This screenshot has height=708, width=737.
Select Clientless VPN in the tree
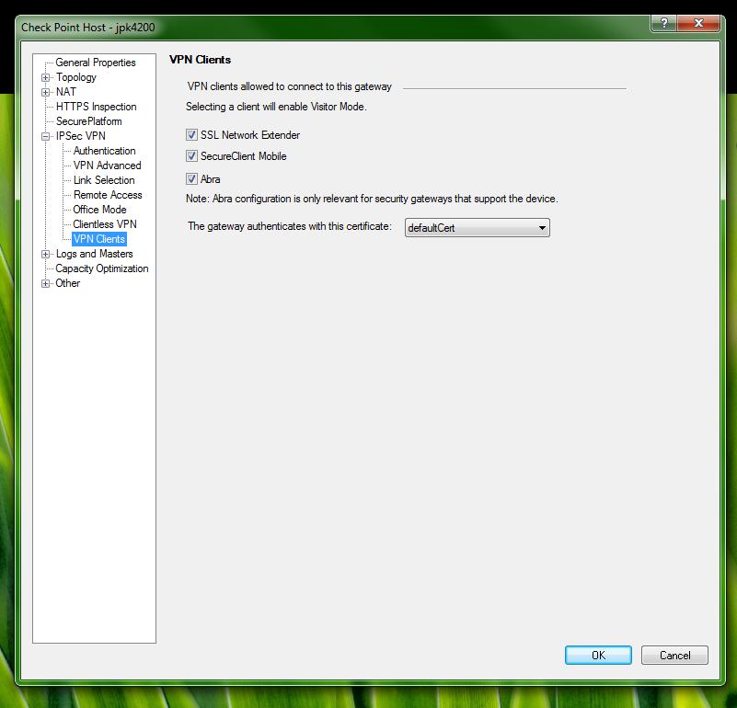(105, 224)
